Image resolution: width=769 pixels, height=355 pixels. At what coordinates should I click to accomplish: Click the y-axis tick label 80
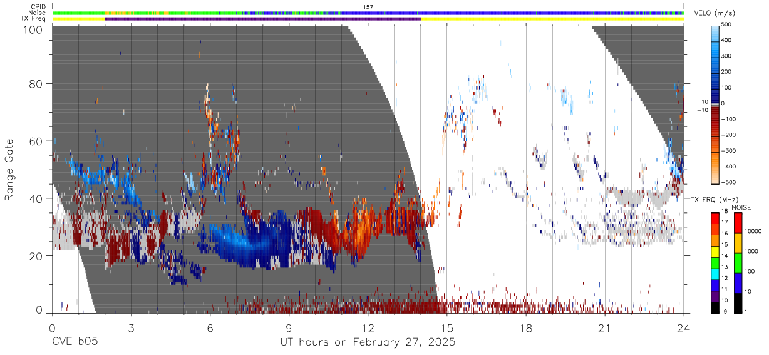36,83
